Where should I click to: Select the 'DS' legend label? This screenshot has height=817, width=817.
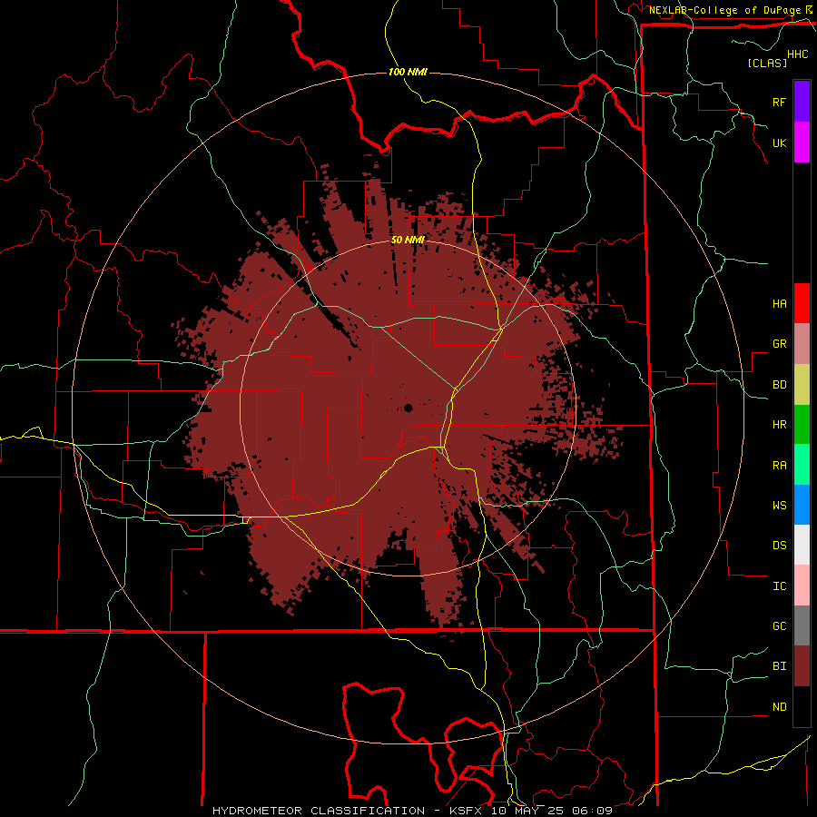pyautogui.click(x=780, y=546)
